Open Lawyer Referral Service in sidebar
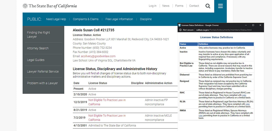 (x=43, y=71)
